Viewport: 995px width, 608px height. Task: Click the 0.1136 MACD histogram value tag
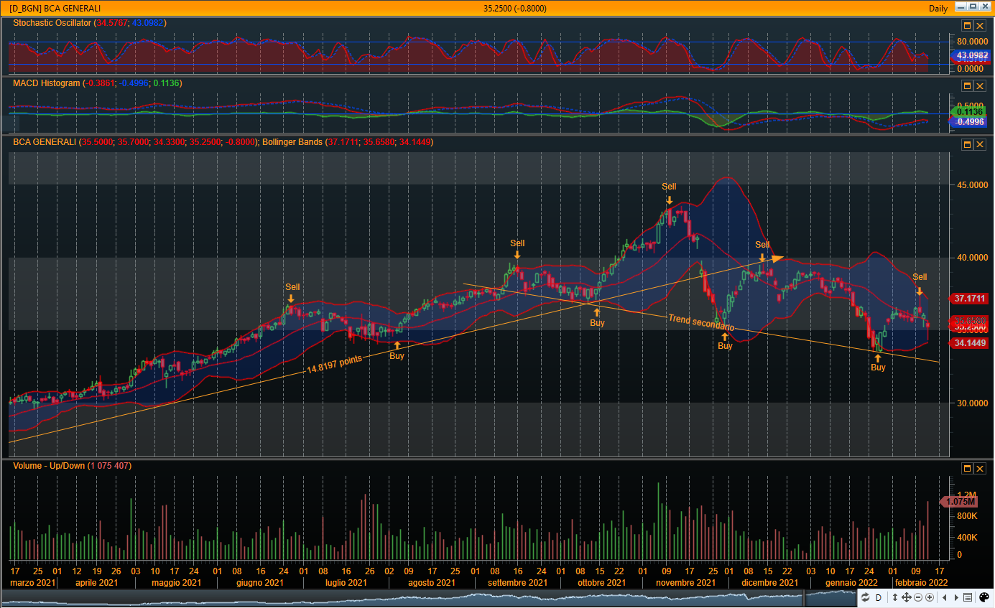tap(969, 111)
